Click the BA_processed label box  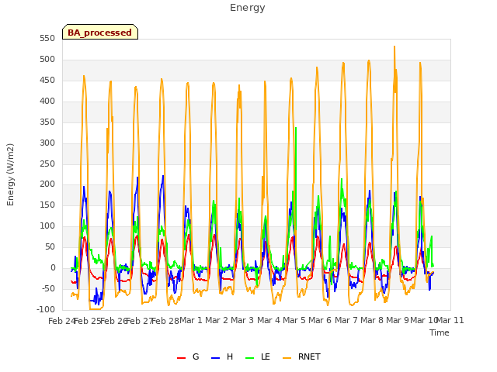click(x=100, y=32)
